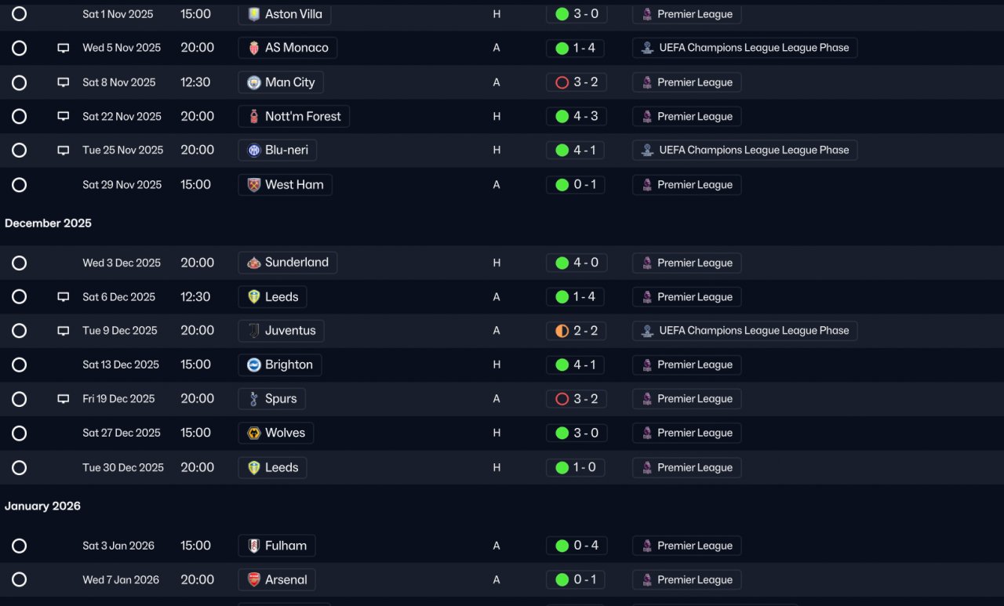Screen dimensions: 1004x606
Task: Open Premier League competition link for Brighton match
Action: point(687,365)
